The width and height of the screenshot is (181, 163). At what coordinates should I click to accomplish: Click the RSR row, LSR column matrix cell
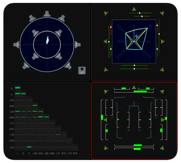46,117
